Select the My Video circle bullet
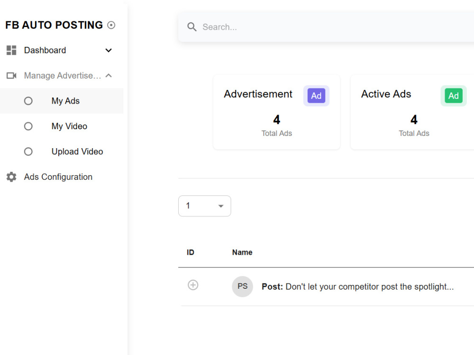This screenshot has width=474, height=355. click(28, 126)
